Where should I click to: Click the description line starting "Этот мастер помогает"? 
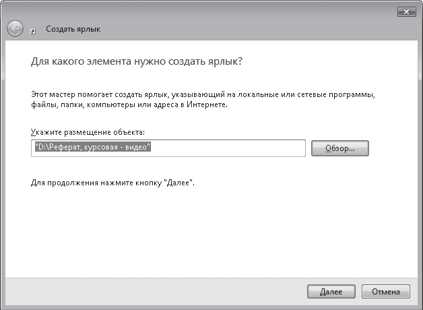click(202, 95)
